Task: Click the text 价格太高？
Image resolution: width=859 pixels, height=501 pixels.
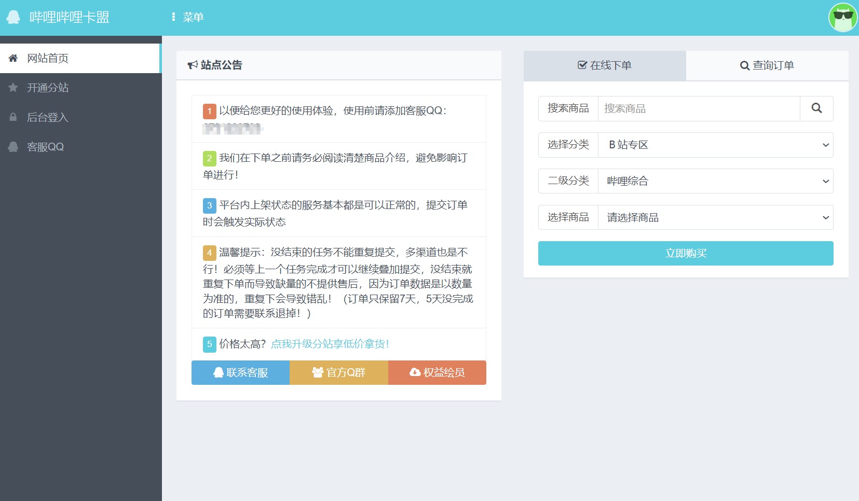Action: [x=242, y=344]
